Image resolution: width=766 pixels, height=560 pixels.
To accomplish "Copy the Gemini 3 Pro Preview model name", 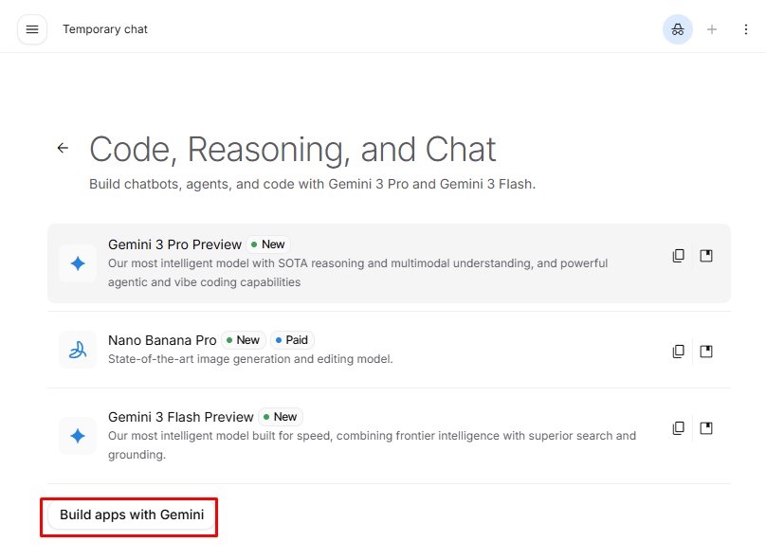I will (679, 256).
